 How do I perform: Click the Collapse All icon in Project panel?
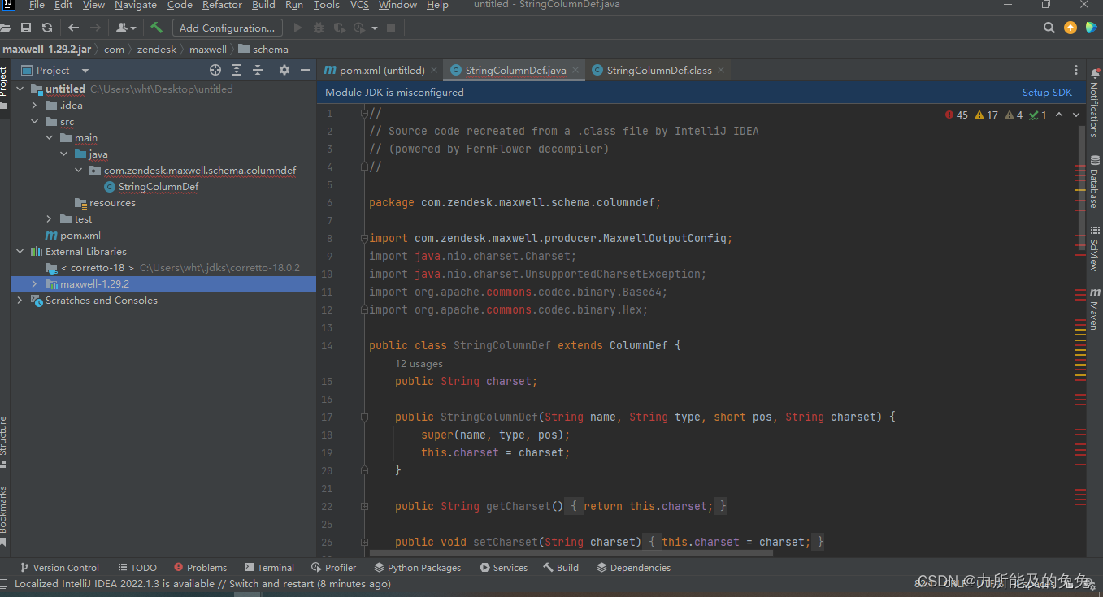(x=258, y=70)
